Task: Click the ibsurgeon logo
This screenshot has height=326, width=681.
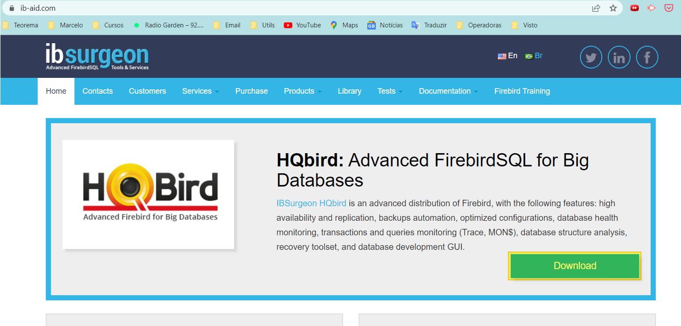Action: [x=97, y=56]
